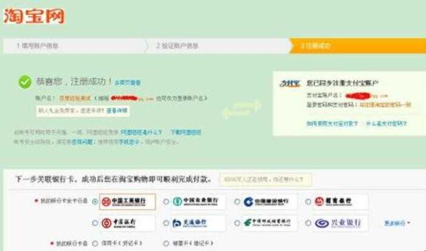Viewport: 426px width, 251px height.
Task: Click the 恭喜您，注册成功！ heading
Action: 74,82
